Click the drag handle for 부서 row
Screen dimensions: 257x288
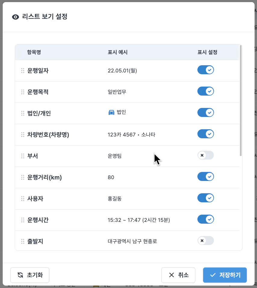(23, 156)
